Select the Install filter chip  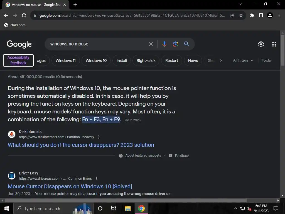122,60
